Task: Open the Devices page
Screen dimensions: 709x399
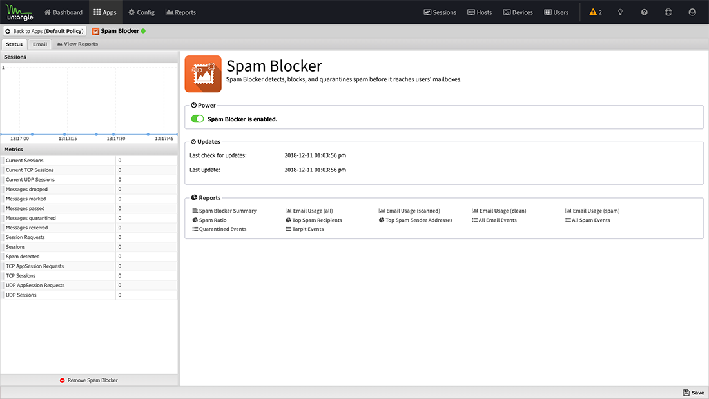Action: [518, 12]
